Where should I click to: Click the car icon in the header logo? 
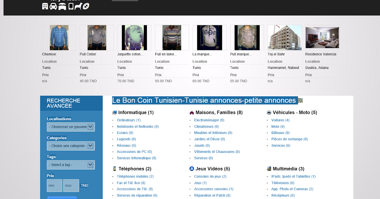tap(53, 6)
